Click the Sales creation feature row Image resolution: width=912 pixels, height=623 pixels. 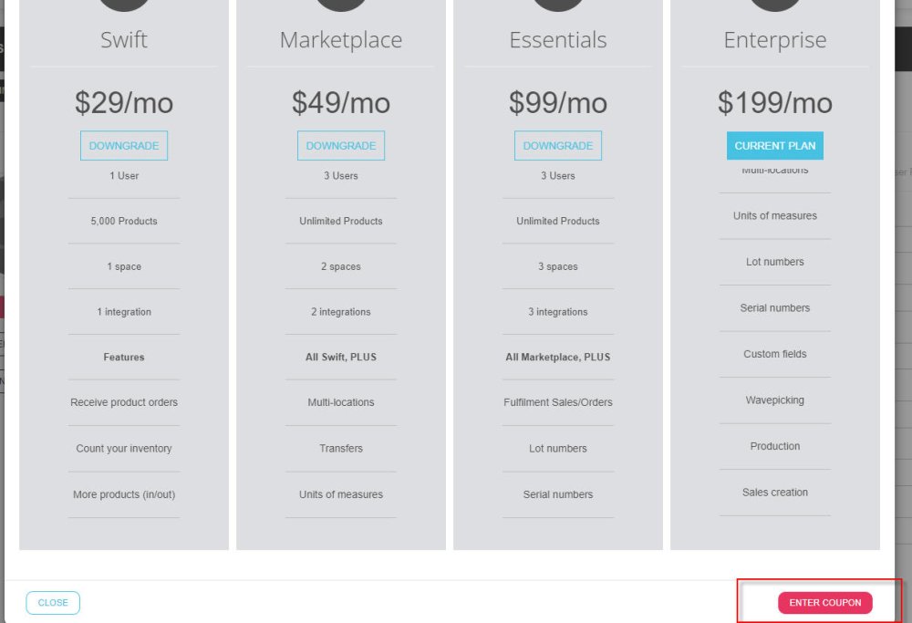click(x=775, y=493)
